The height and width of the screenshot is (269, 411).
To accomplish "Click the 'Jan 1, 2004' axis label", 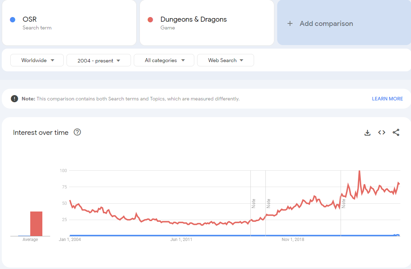I will (70, 240).
